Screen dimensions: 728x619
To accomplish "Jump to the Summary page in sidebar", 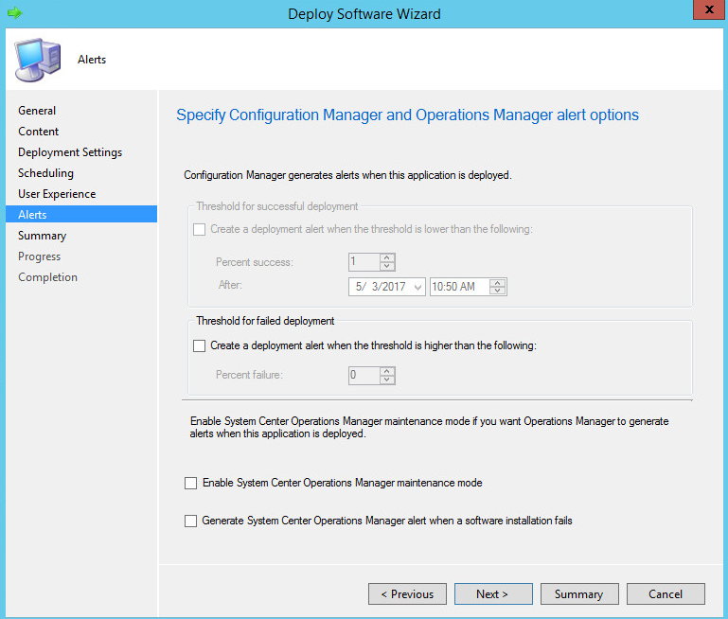I will (x=43, y=236).
